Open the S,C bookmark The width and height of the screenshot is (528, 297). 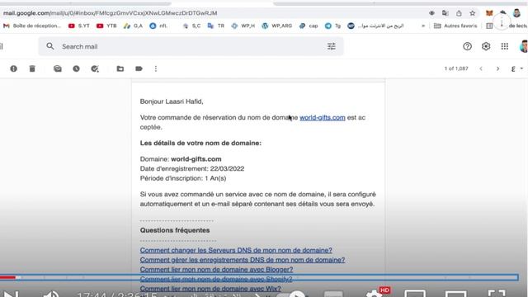pos(191,26)
